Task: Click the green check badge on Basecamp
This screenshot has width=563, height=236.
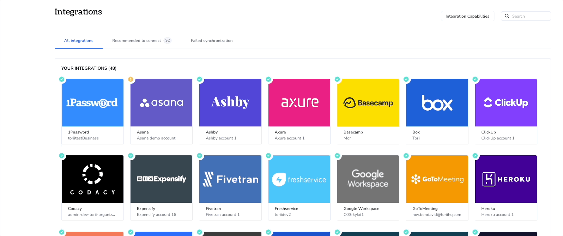Action: point(337,79)
